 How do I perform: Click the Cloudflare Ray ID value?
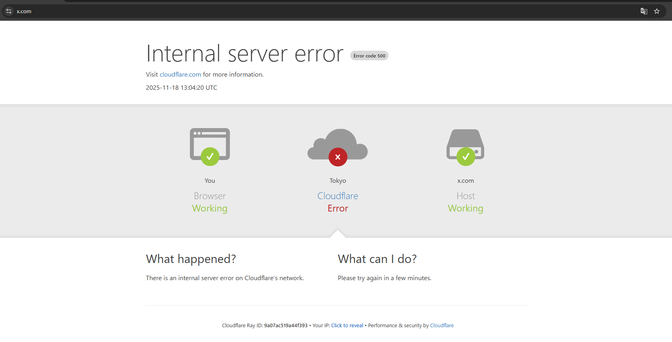[x=286, y=326]
